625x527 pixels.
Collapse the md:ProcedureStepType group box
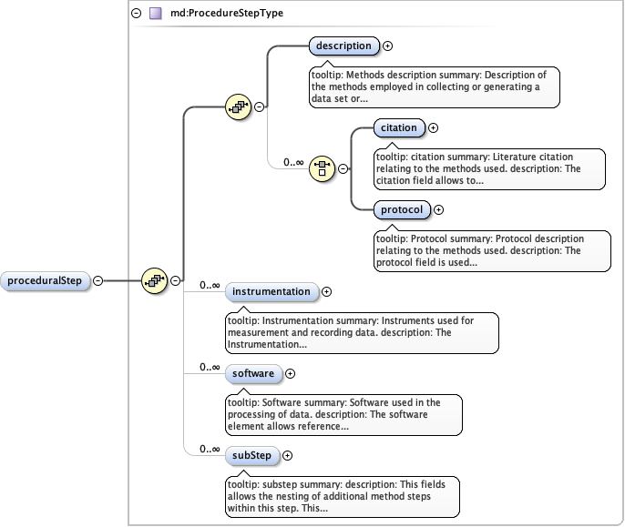pyautogui.click(x=137, y=14)
